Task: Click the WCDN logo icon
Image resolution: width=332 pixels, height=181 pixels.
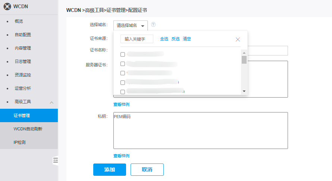Action: pos(7,7)
